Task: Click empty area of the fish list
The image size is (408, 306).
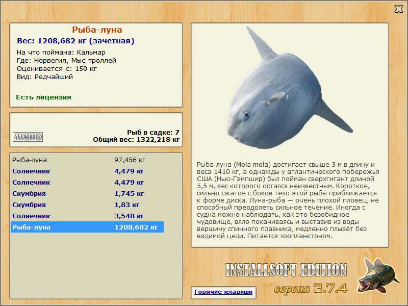Action: pos(96,265)
